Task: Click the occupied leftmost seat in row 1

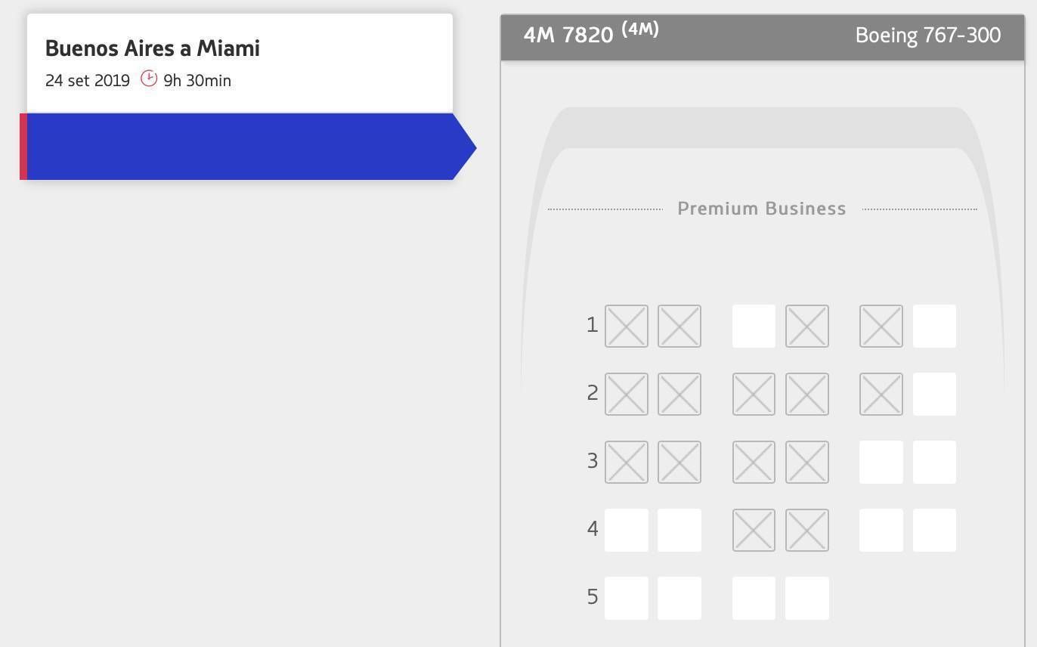Action: tap(627, 327)
